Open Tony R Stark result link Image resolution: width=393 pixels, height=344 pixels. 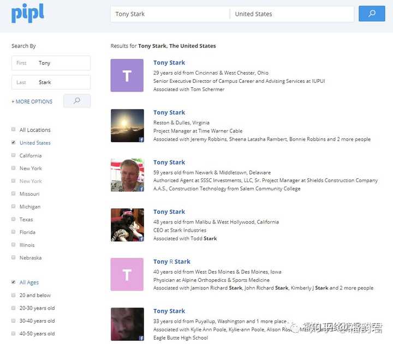[x=172, y=262]
